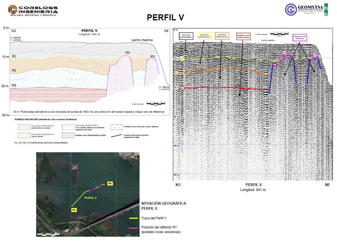Screen dimensions: 337x243
Task: Click the 30 m sound velocity depth note
Action: coord(89,112)
